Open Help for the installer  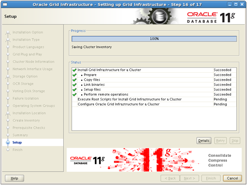(14, 178)
